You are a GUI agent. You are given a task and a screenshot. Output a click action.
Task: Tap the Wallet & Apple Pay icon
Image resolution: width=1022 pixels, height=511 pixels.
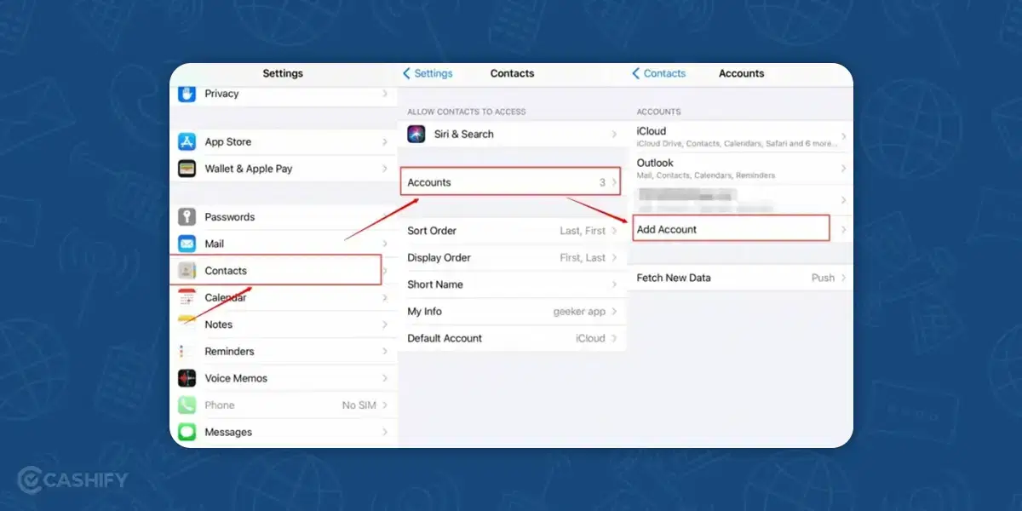pyautogui.click(x=187, y=169)
